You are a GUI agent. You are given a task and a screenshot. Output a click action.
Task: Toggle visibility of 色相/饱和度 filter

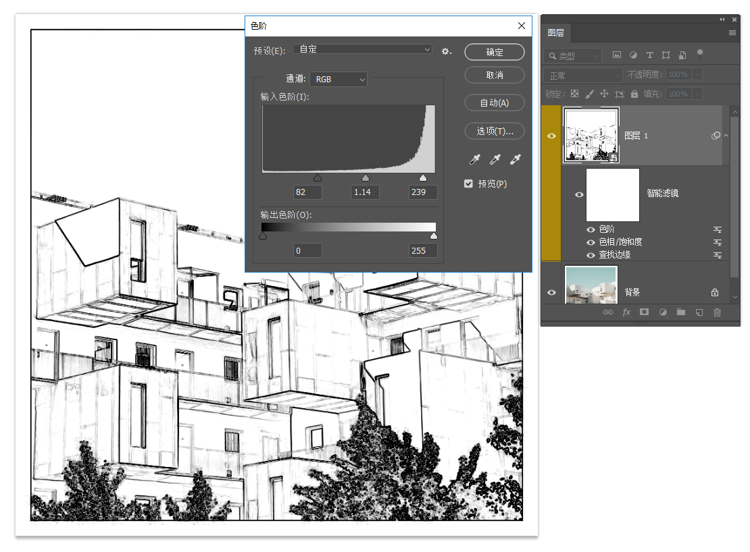click(x=591, y=242)
